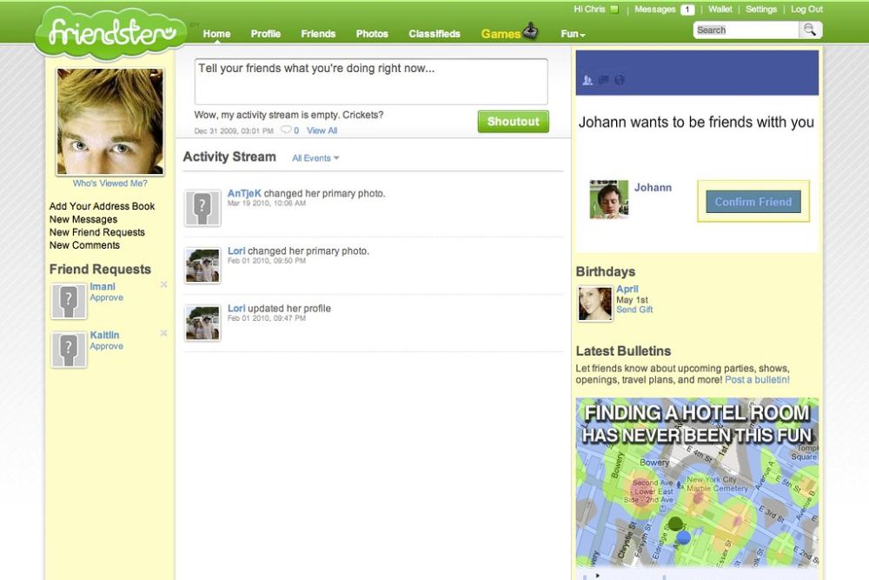Viewport: 869px width, 580px height.
Task: Open the Fun dropdown menu
Action: click(573, 34)
